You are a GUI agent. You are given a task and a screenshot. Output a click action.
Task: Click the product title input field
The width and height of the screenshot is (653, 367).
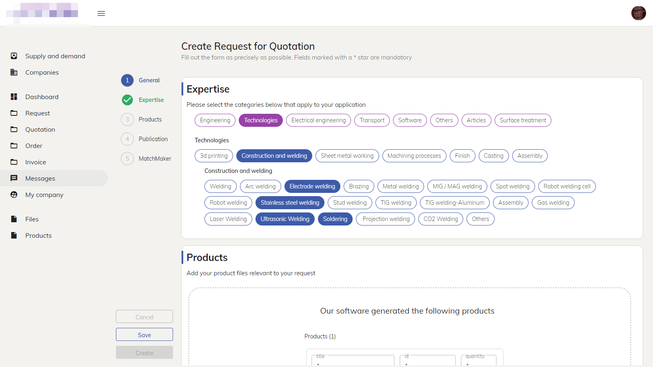pos(353,360)
